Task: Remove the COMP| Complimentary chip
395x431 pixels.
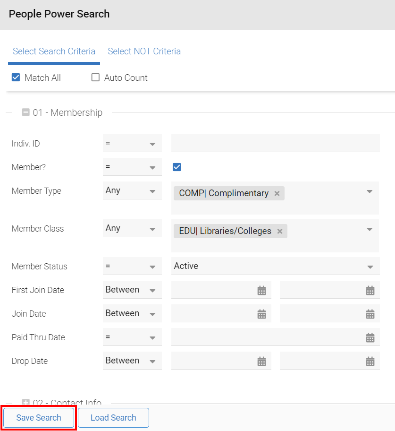Action: (x=277, y=193)
